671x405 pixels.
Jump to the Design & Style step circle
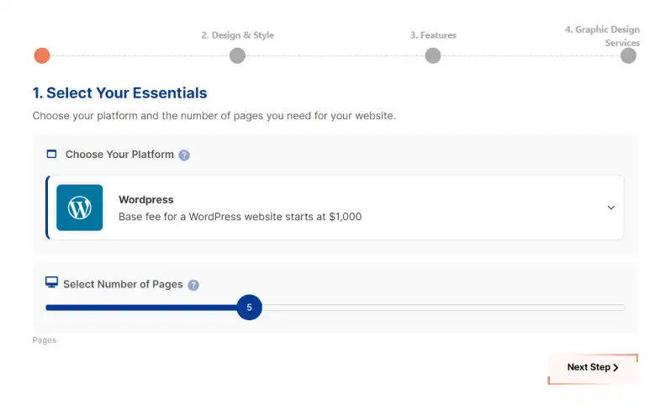tap(237, 55)
